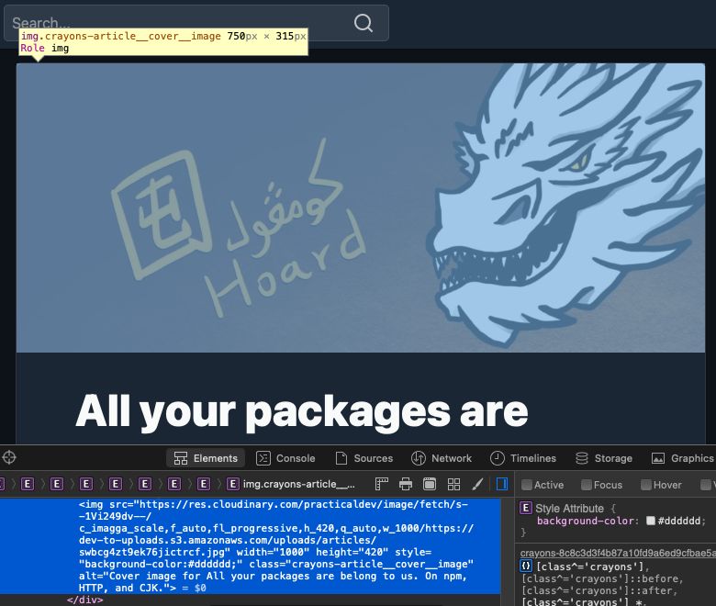Click the [class^='crayons']::after selector

pyautogui.click(x=599, y=590)
